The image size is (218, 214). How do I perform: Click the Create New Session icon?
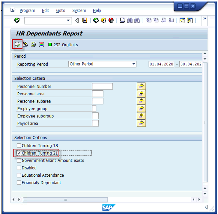pos(182,20)
